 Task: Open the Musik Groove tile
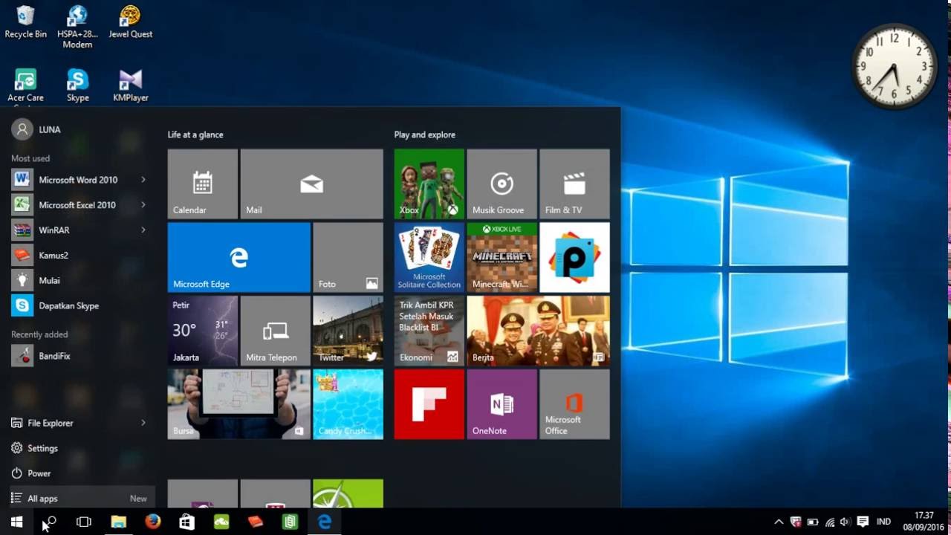(x=502, y=184)
